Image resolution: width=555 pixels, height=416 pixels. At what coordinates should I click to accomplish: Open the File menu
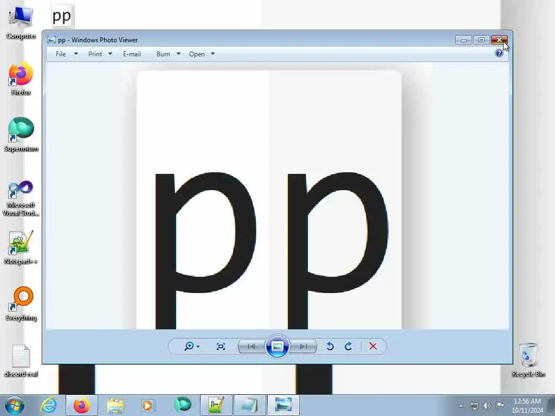point(61,54)
